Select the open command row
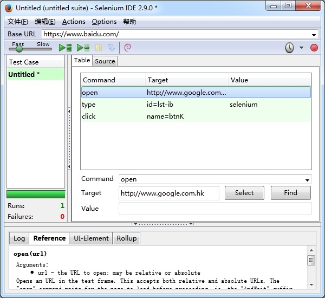 tap(196, 93)
